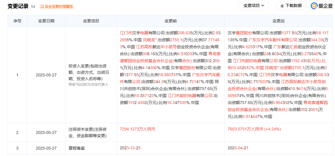Click the 变更日期 column header
The height and width of the screenshot is (156, 335).
[x=46, y=21]
